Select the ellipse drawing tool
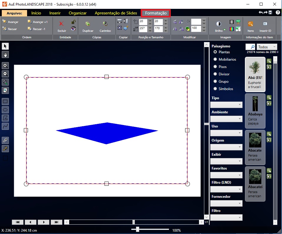This screenshot has height=234, width=282. click(x=5, y=110)
